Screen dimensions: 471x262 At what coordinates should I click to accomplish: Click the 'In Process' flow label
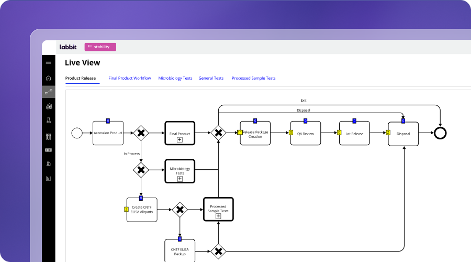[x=131, y=154]
